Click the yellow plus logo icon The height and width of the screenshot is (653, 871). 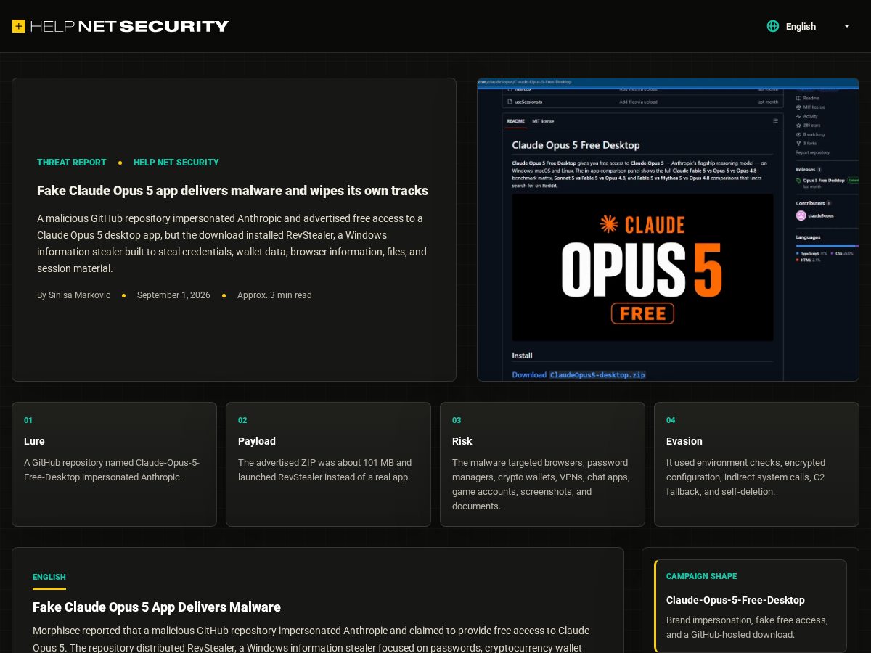click(x=18, y=26)
